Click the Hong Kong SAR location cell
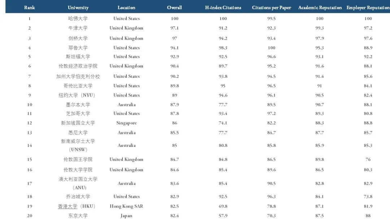Image resolution: width=390 pixels, height=219 pixels. point(126,206)
